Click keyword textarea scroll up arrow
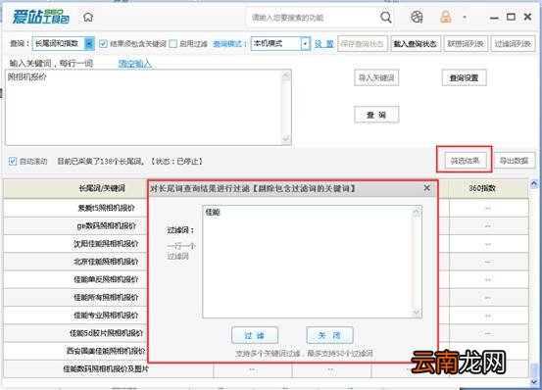 [286, 75]
